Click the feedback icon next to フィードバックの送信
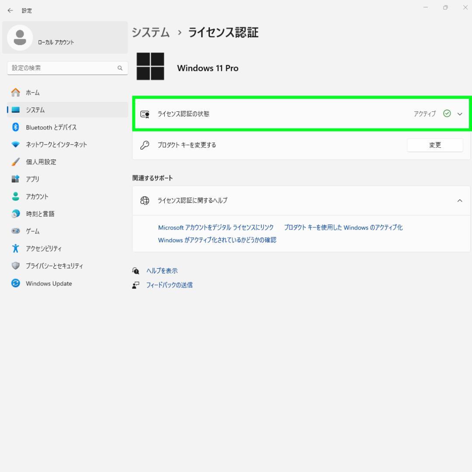This screenshot has width=472, height=472. click(136, 285)
